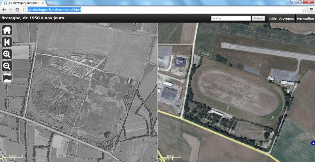This screenshot has height=162, width=315.
Task: Close the GeoBretagne browser tab
Action: pyautogui.click(x=43, y=3)
